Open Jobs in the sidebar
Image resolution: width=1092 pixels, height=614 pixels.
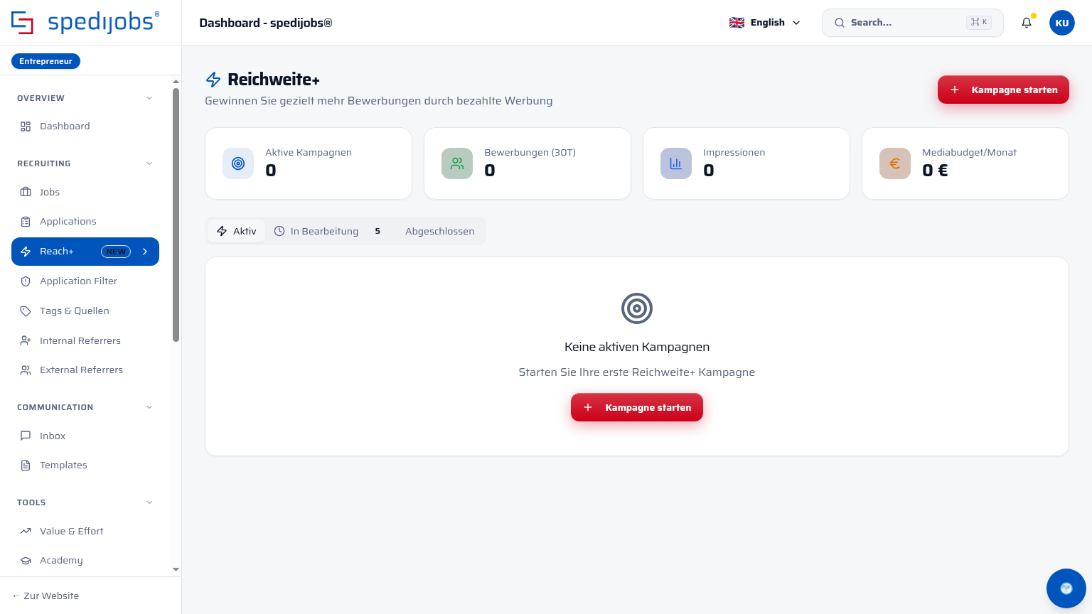(x=85, y=192)
